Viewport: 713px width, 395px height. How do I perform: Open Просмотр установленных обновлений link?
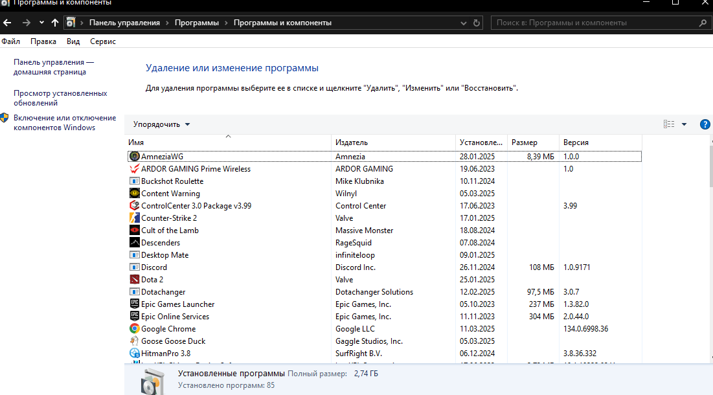click(60, 98)
